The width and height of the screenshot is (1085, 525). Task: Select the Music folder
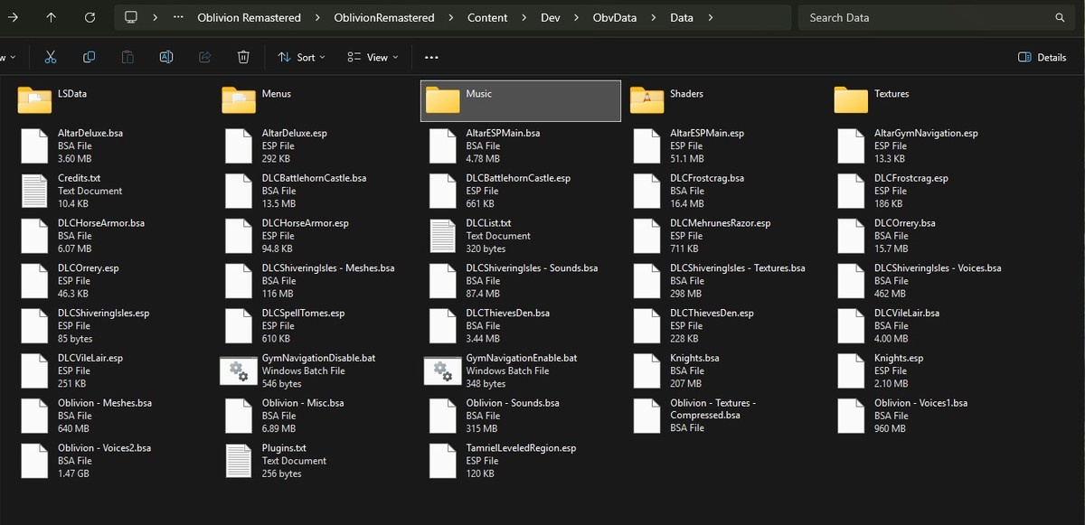(522, 100)
